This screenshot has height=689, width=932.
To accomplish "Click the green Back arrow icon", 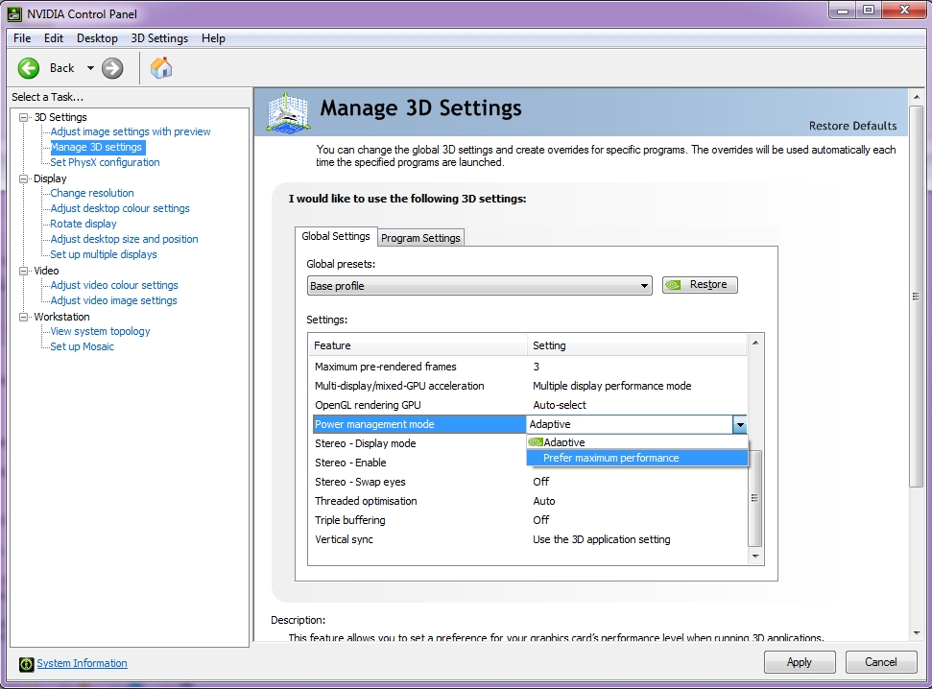I will [x=28, y=68].
